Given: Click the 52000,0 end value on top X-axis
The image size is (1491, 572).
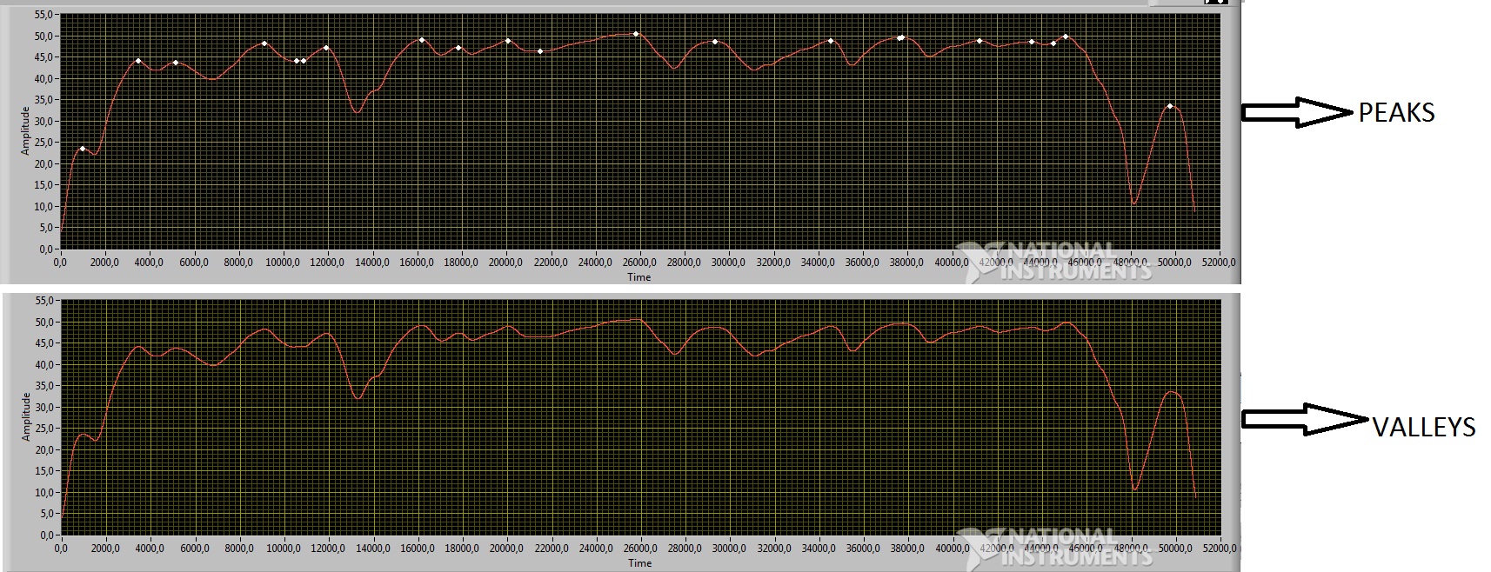Looking at the screenshot, I should tap(1218, 263).
